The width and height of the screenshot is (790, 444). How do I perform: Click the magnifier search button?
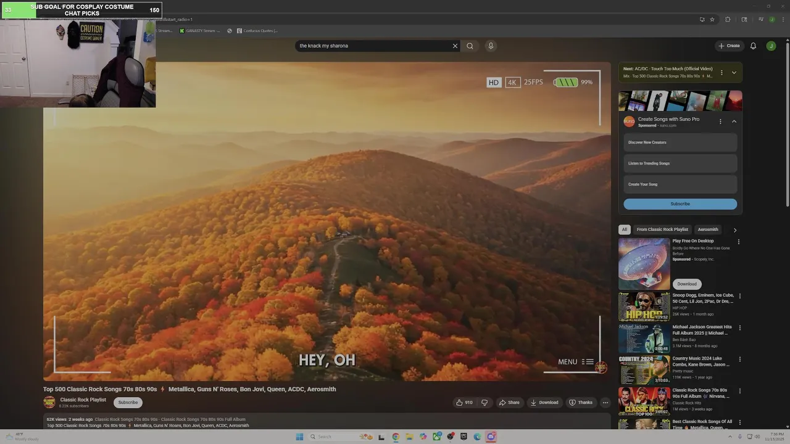tap(470, 46)
